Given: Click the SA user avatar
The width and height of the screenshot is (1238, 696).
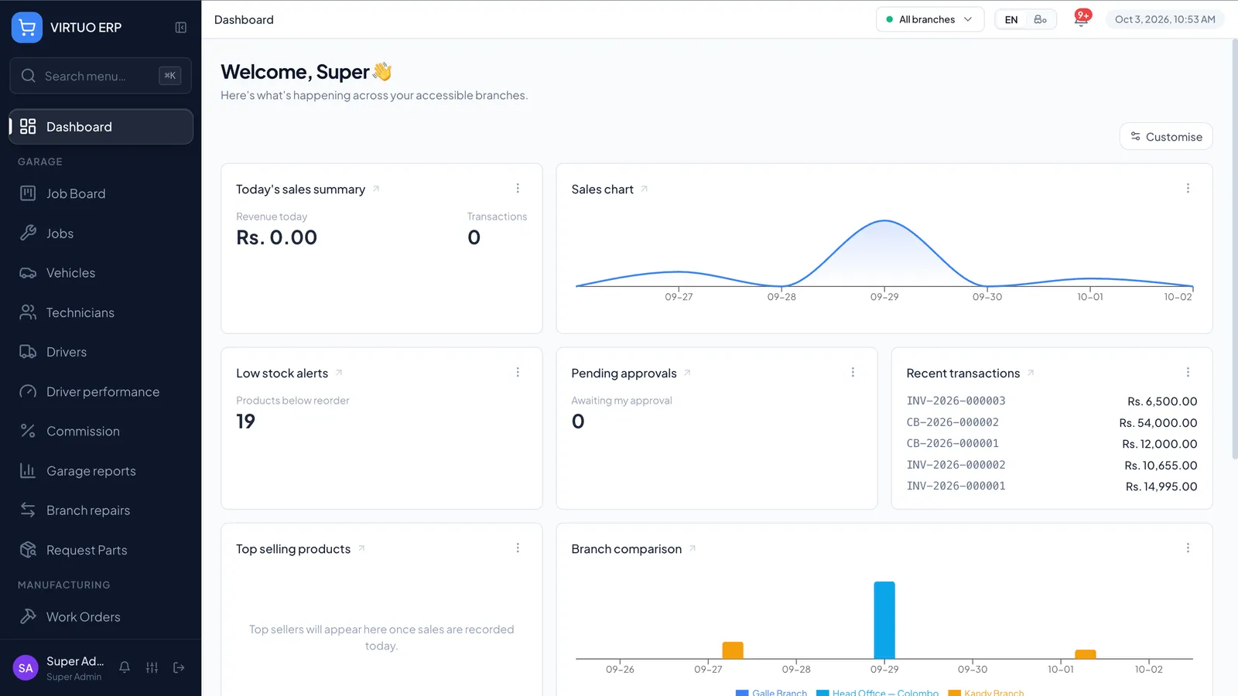Looking at the screenshot, I should pyautogui.click(x=26, y=668).
